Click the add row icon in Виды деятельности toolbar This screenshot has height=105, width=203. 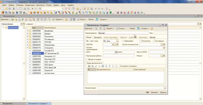click(89, 66)
